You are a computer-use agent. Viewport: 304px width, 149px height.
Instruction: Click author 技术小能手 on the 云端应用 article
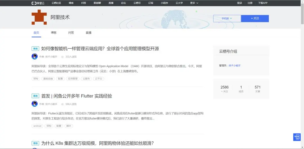(51, 57)
